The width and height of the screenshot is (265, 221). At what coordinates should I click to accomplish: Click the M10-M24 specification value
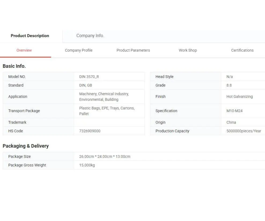(x=234, y=111)
